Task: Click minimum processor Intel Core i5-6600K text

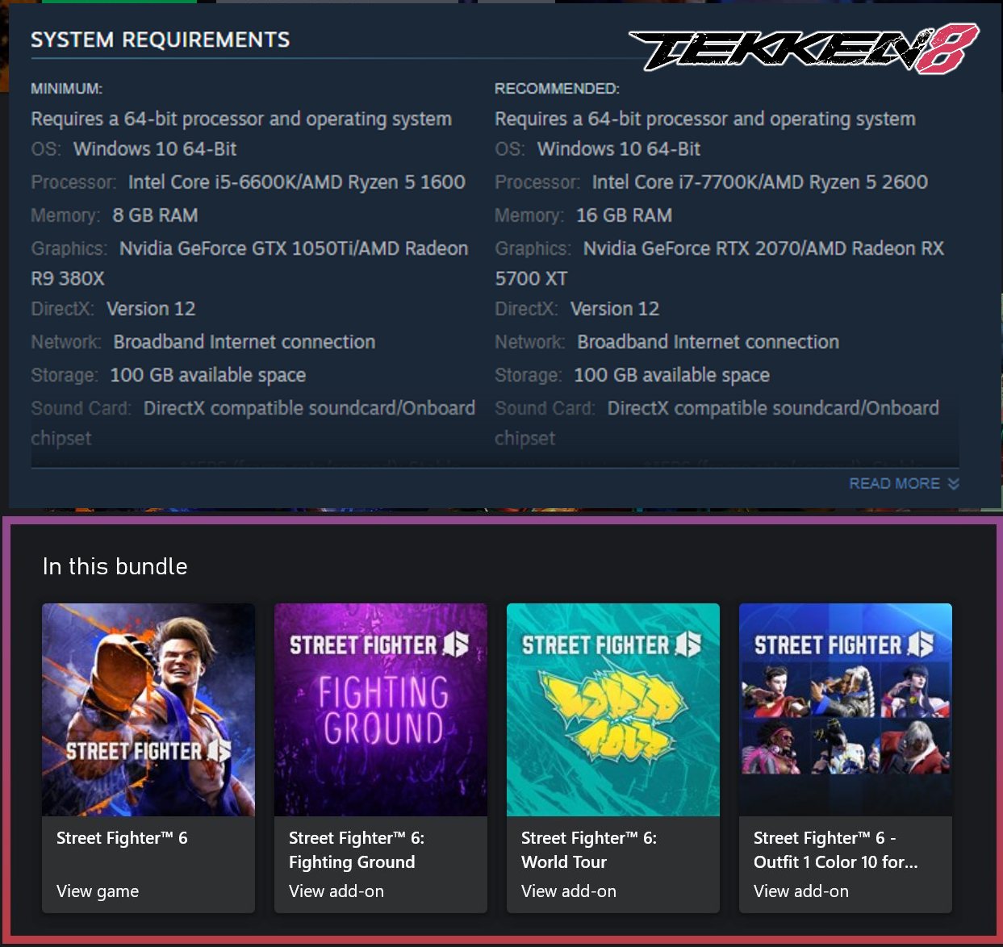Action: pyautogui.click(x=297, y=182)
